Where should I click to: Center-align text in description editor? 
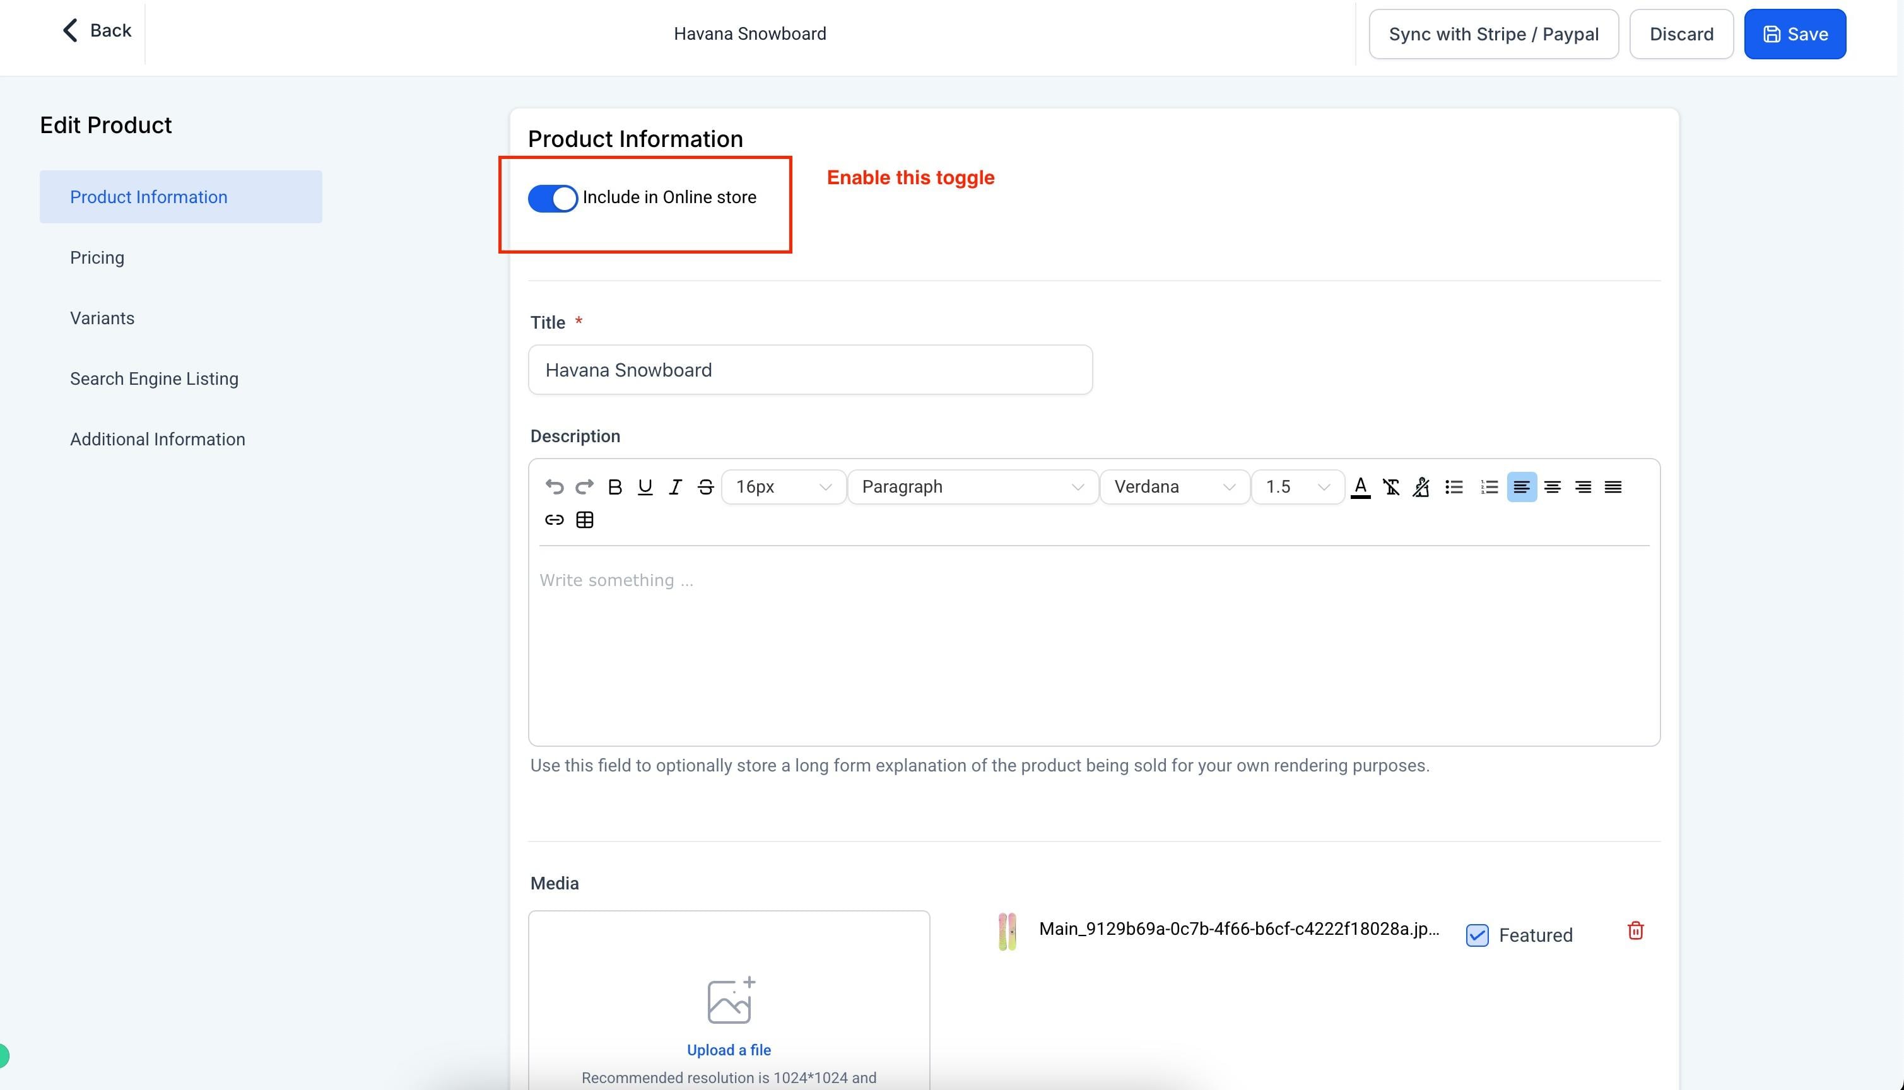pyautogui.click(x=1553, y=488)
